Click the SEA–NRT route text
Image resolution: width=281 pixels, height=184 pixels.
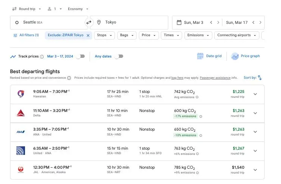pos(114,172)
